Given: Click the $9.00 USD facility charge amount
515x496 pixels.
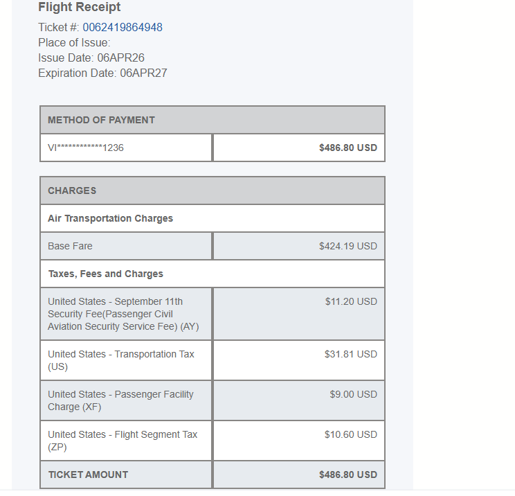Looking at the screenshot, I should [x=353, y=394].
